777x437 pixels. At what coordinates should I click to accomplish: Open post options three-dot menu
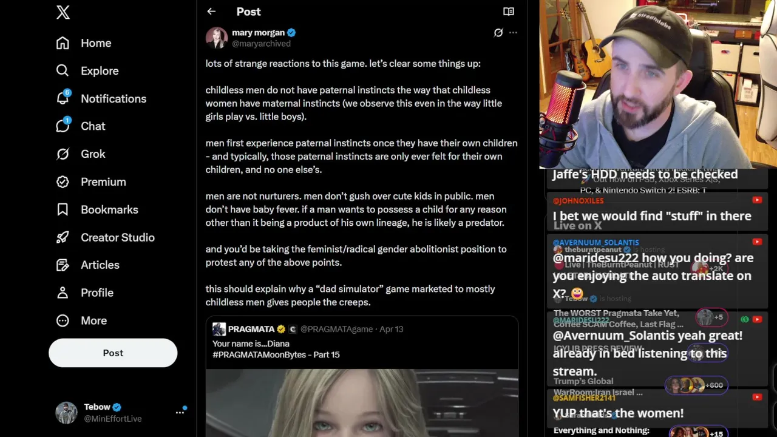(x=513, y=33)
